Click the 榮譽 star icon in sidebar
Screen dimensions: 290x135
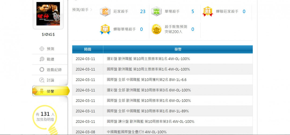pyautogui.click(x=42, y=91)
